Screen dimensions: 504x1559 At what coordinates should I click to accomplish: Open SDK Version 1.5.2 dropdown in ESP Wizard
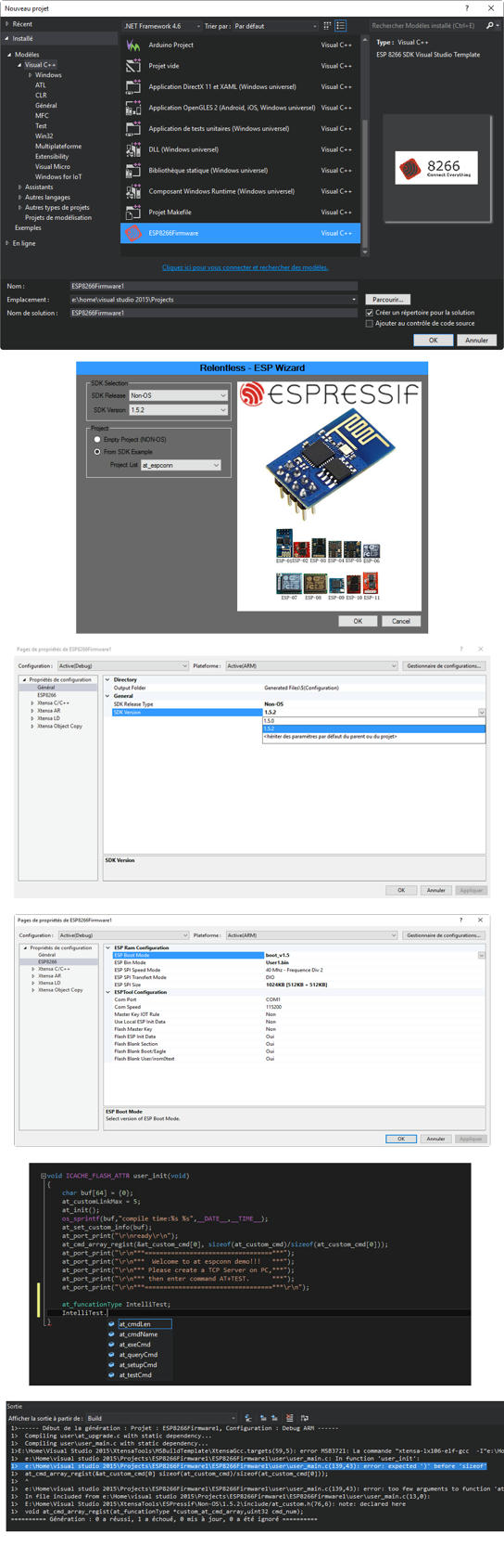178,409
